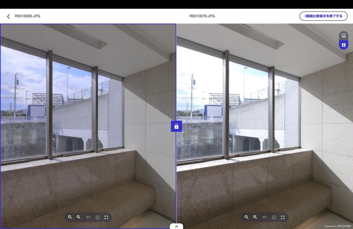353x229 pixels.
Task: Select the split comparison view mode
Action: tap(344, 45)
